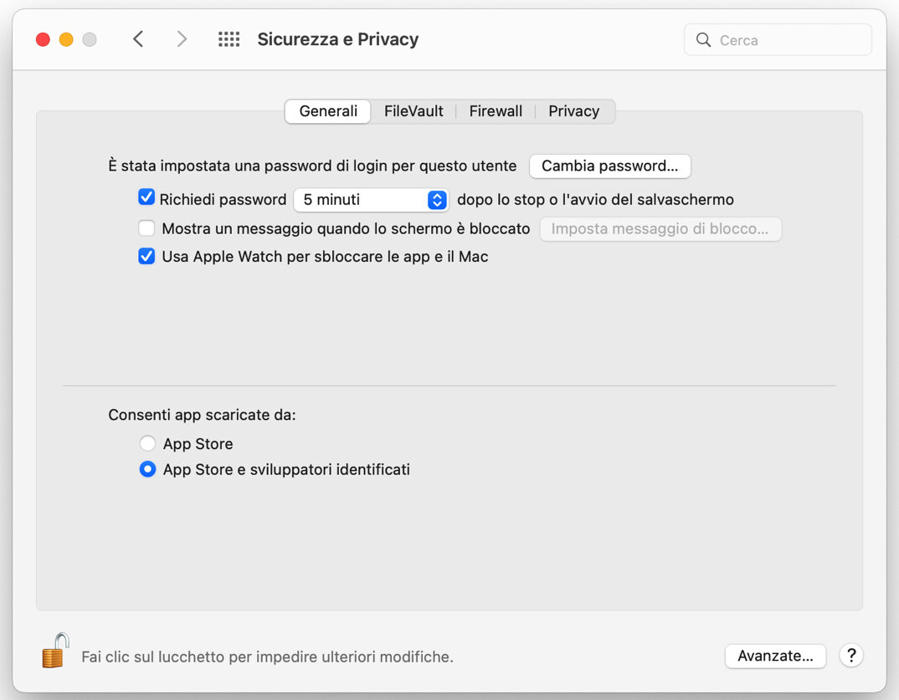Enable Mostra un messaggio checkbox
This screenshot has width=899, height=700.
point(147,227)
